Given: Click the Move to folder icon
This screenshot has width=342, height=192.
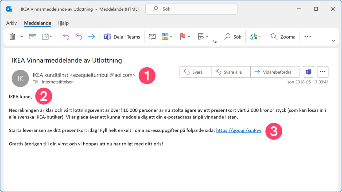Looking at the screenshot, I should coord(45,37).
